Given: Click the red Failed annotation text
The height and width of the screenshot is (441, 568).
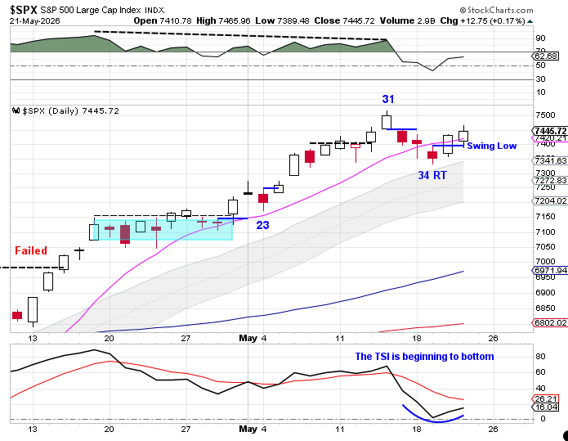Looking at the screenshot, I should [31, 250].
